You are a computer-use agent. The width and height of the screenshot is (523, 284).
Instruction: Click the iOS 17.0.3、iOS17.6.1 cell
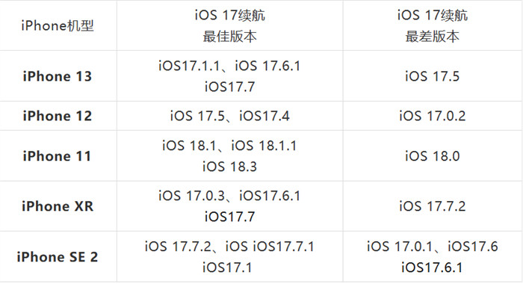[230, 206]
